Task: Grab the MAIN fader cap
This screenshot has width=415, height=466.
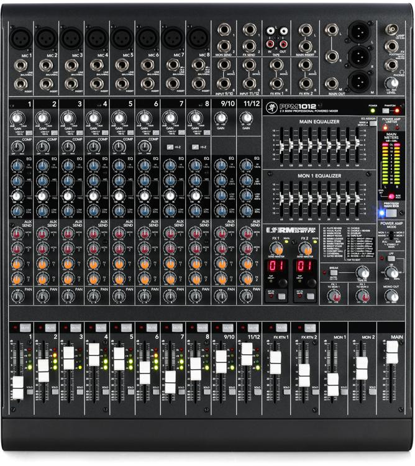Action: point(392,352)
